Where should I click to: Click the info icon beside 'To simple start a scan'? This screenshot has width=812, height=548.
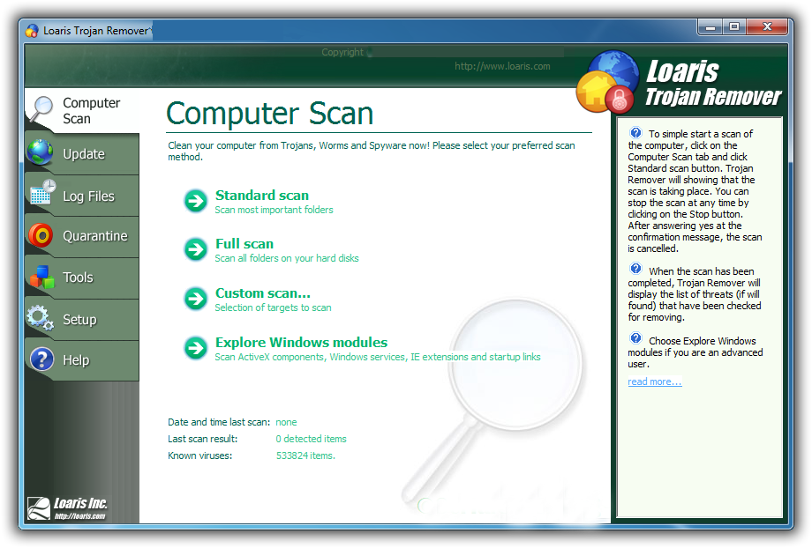coord(635,132)
